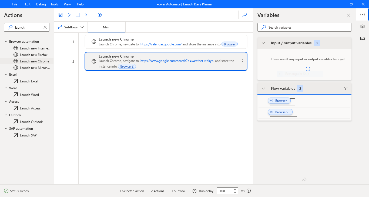Click the '1 Selected action' status text

(x=132, y=191)
